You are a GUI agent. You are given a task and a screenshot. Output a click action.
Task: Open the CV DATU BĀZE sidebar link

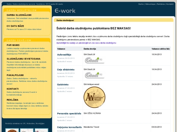[x=15, y=26]
